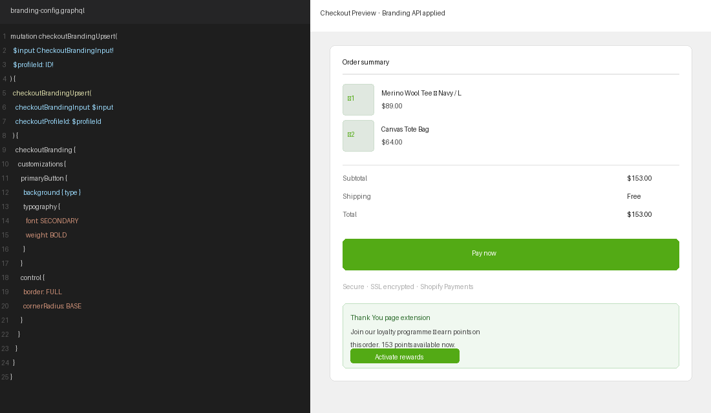Select the Merino Wool Tee product thumbnail
Viewport: 711px width, 413px height.
358,99
